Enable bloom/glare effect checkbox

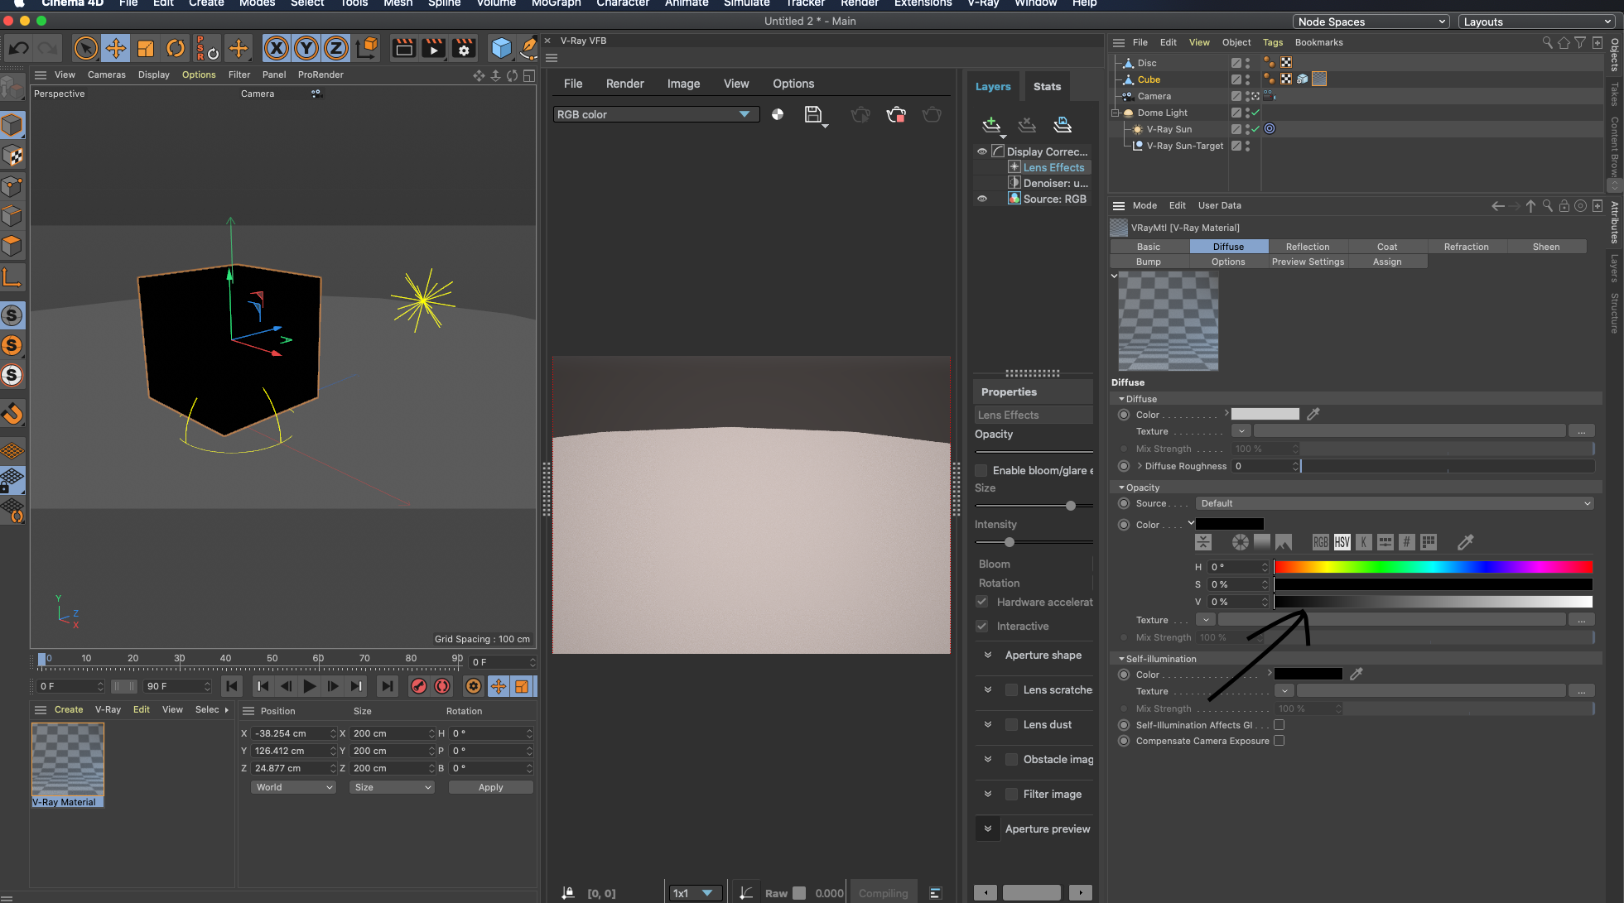(981, 470)
